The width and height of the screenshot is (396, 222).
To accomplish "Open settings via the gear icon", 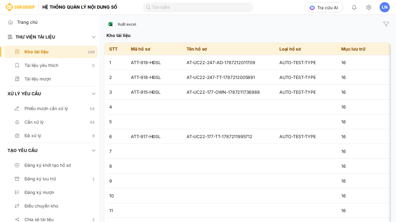I will pyautogui.click(x=369, y=7).
